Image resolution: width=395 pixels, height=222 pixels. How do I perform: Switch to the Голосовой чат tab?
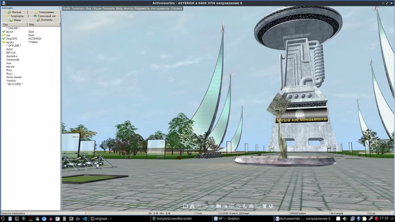(x=45, y=16)
